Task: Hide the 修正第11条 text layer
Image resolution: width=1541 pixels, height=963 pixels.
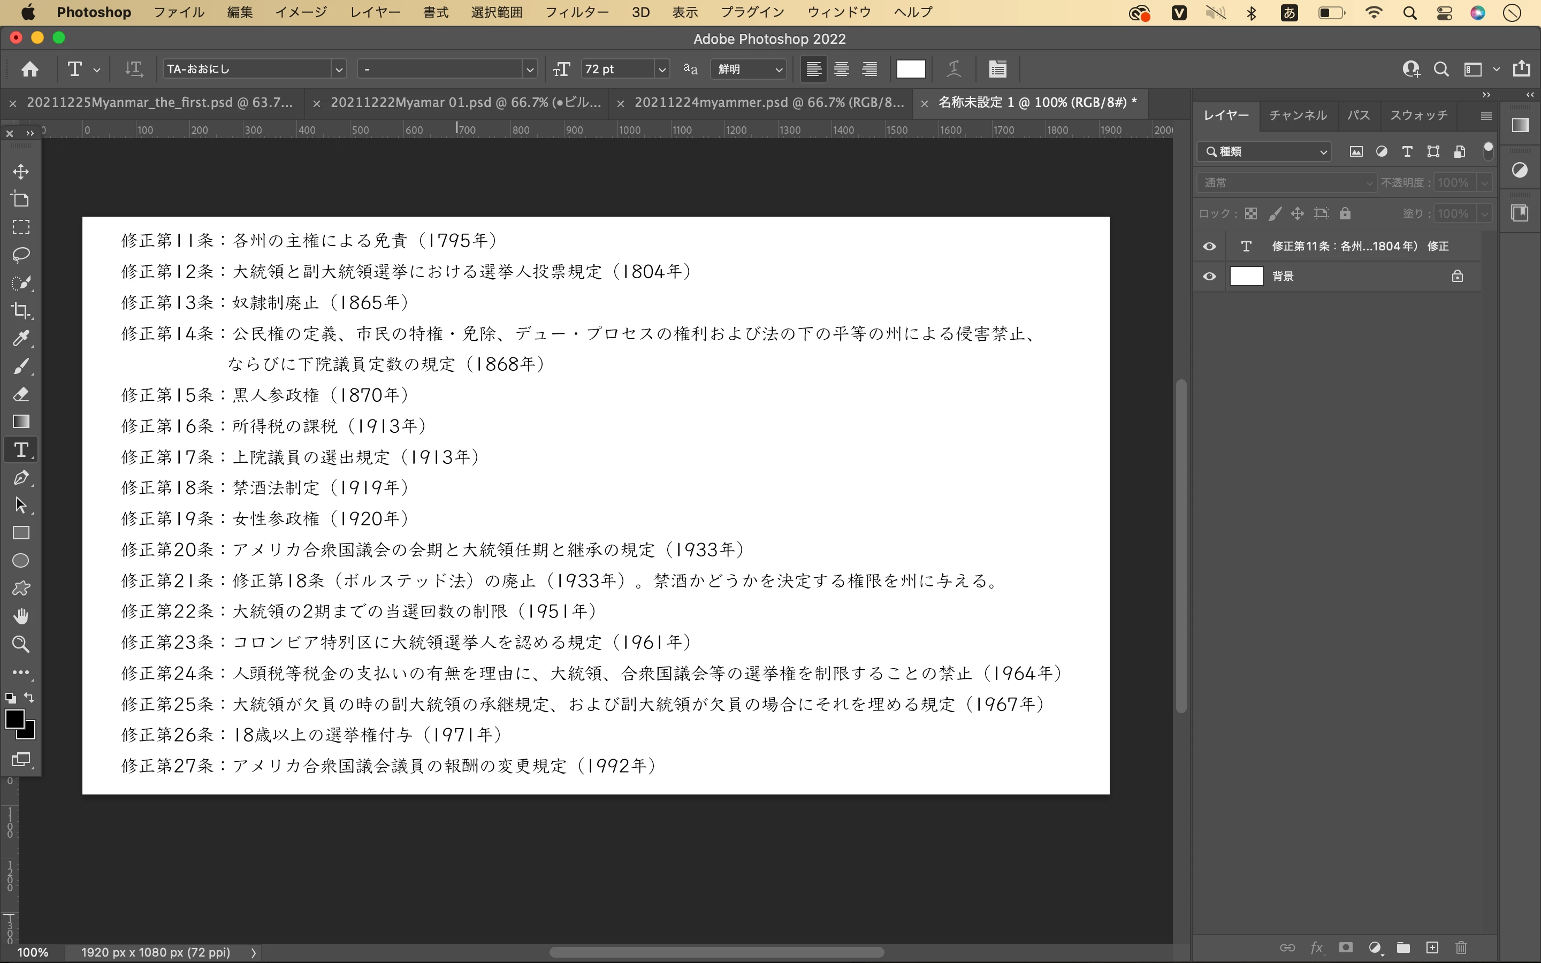Action: (x=1209, y=247)
